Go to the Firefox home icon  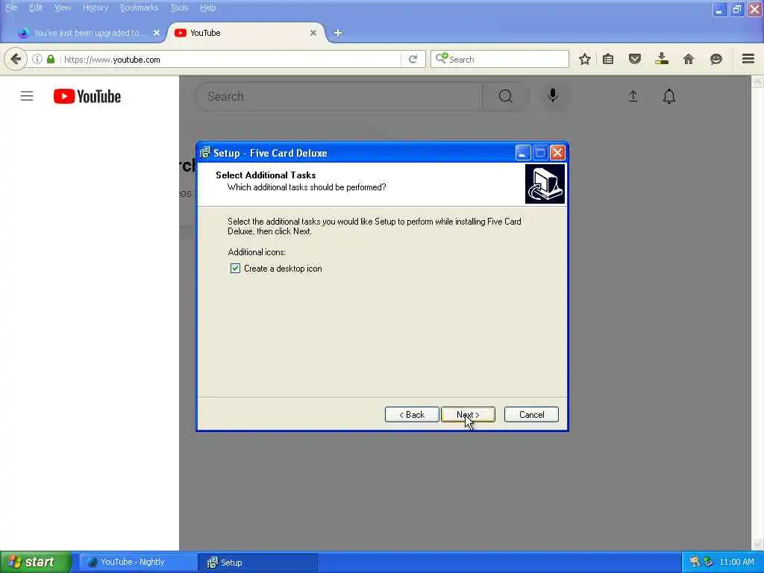689,60
